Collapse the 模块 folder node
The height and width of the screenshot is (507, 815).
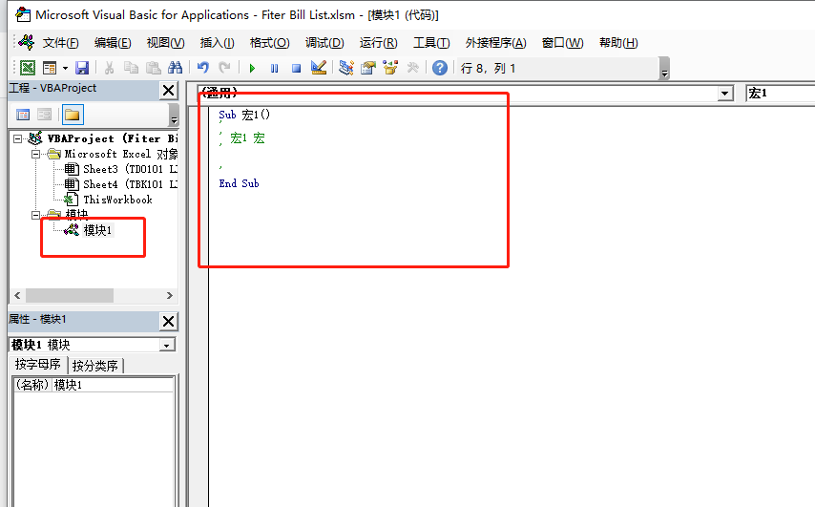[36, 215]
